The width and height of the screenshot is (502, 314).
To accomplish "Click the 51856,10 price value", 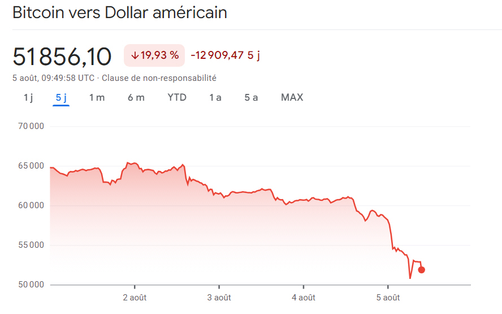I will pos(62,57).
